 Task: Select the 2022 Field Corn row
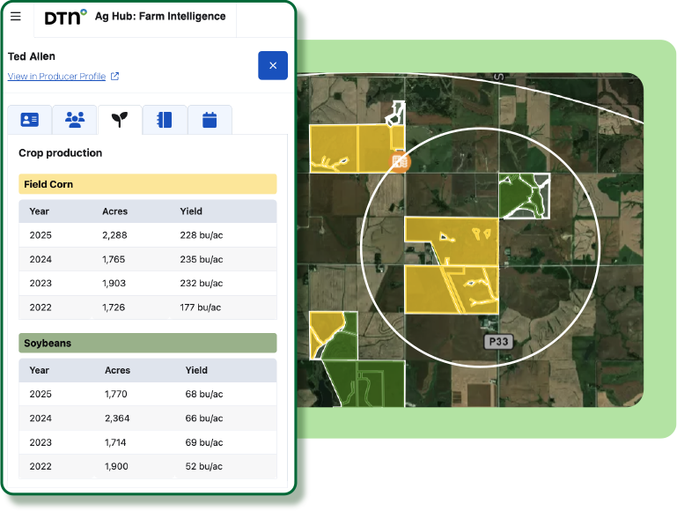tap(148, 307)
